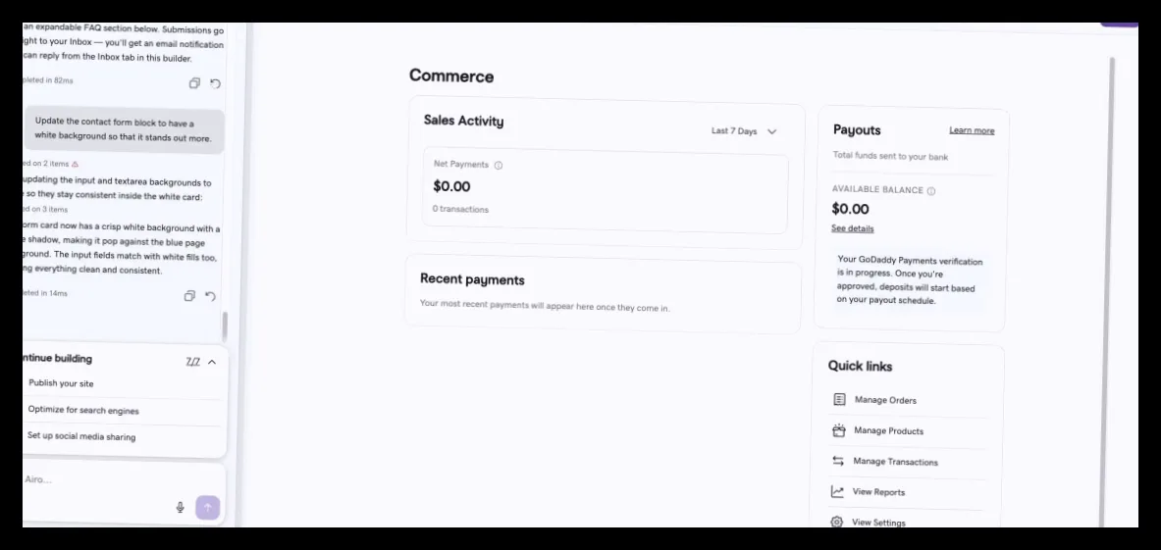Click the chat panel scrollbar thumb

225,326
